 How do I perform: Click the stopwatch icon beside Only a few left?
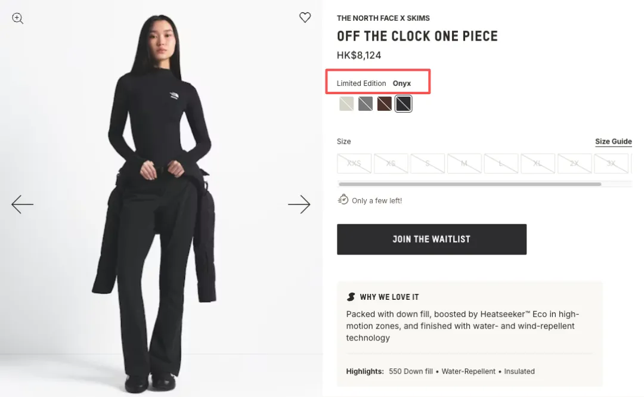click(343, 200)
